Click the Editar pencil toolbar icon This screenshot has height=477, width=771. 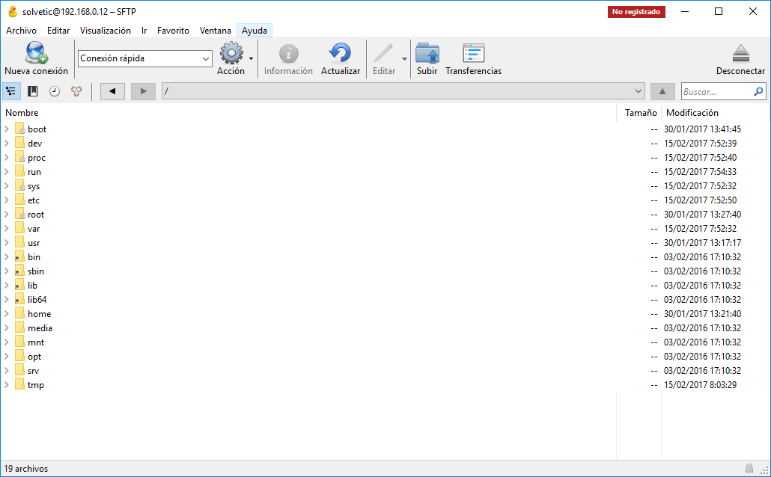tap(383, 53)
